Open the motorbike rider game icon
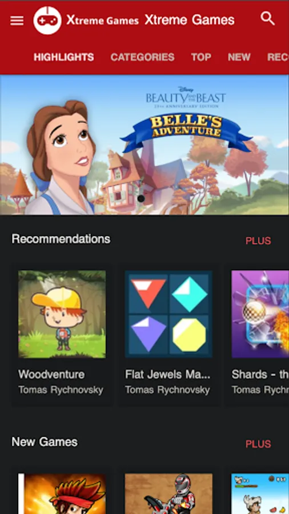 (168, 493)
